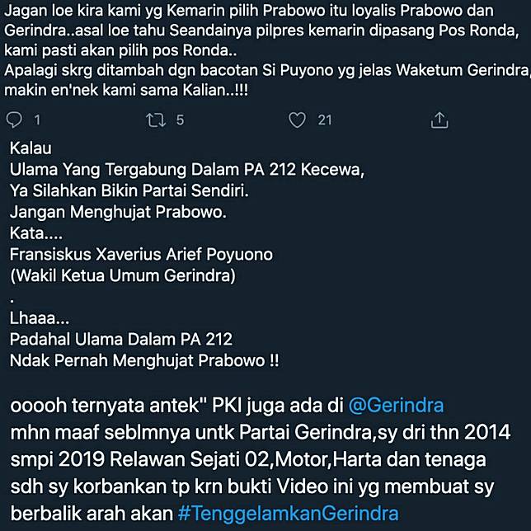
Task: Open the @Gerindra mention link
Action: pos(396,406)
